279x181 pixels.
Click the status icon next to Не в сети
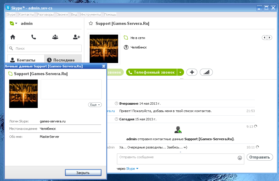pos(126,38)
